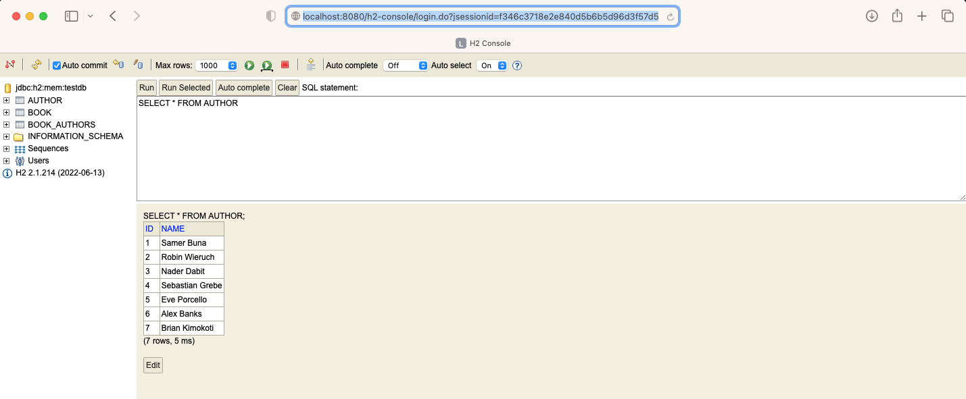
Task: Click the Edit button below results
Action: click(153, 365)
